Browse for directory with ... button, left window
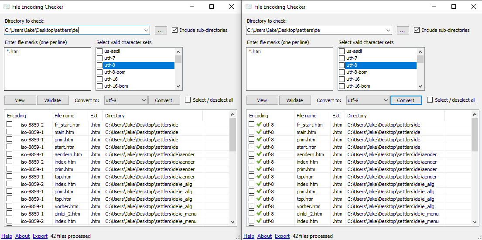Image resolution: width=482 pixels, height=240 pixels. pos(161,30)
